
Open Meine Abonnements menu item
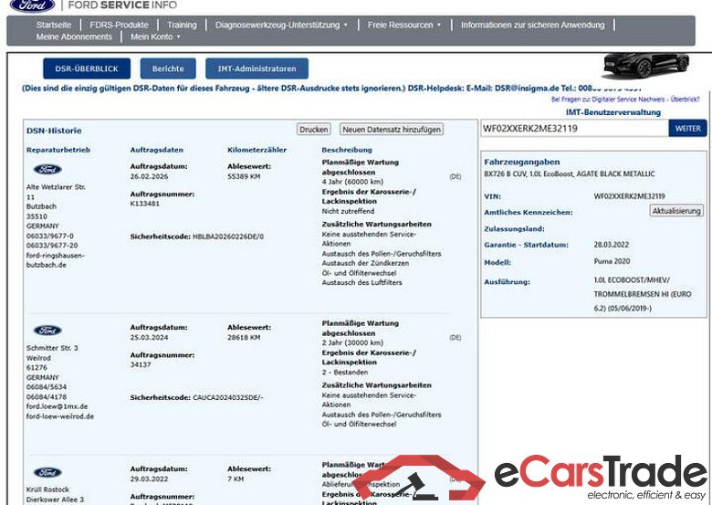click(x=74, y=37)
